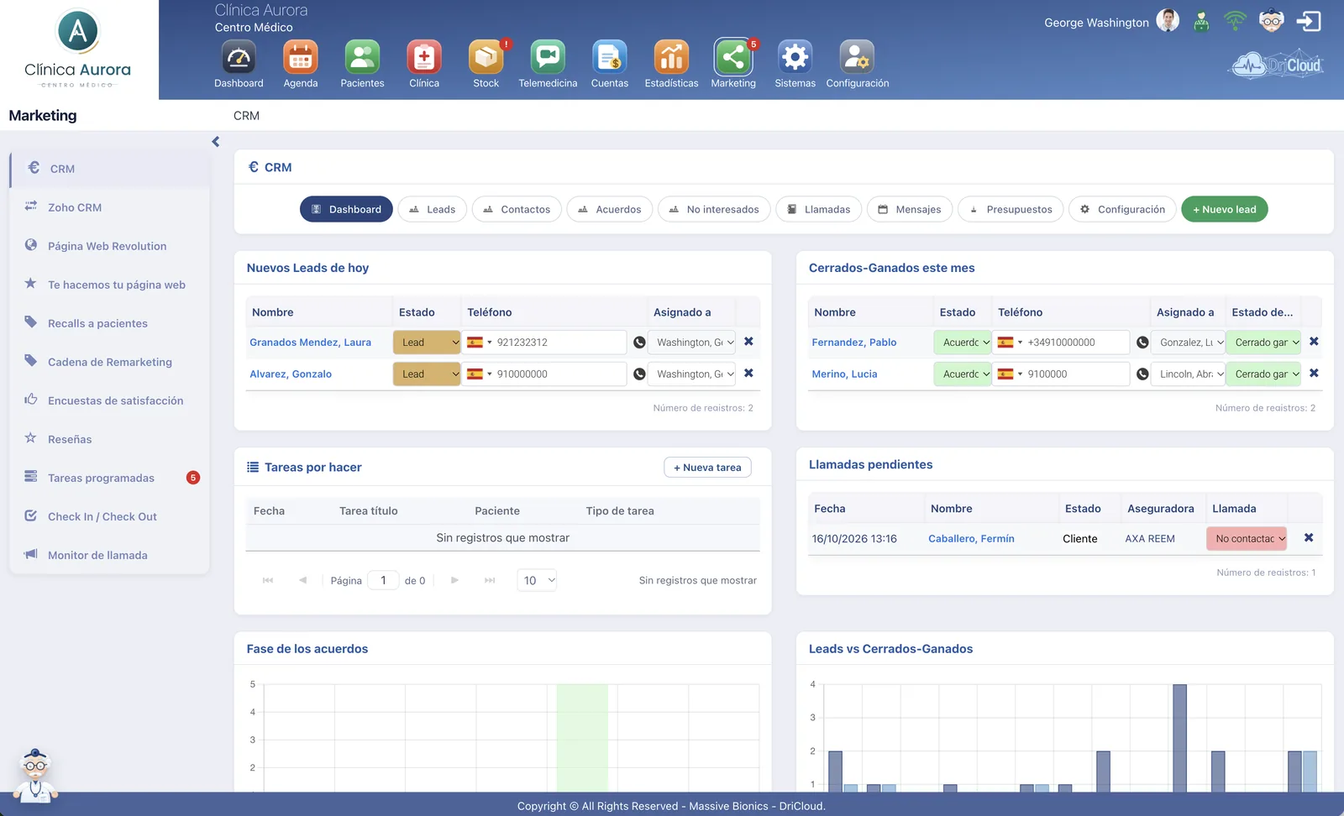Viewport: 1344px width, 816px height.
Task: Switch to the Contactos tab
Action: click(x=517, y=209)
